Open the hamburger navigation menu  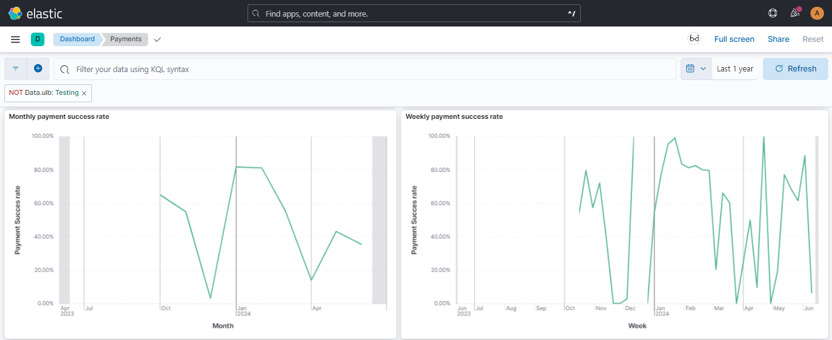(x=15, y=39)
